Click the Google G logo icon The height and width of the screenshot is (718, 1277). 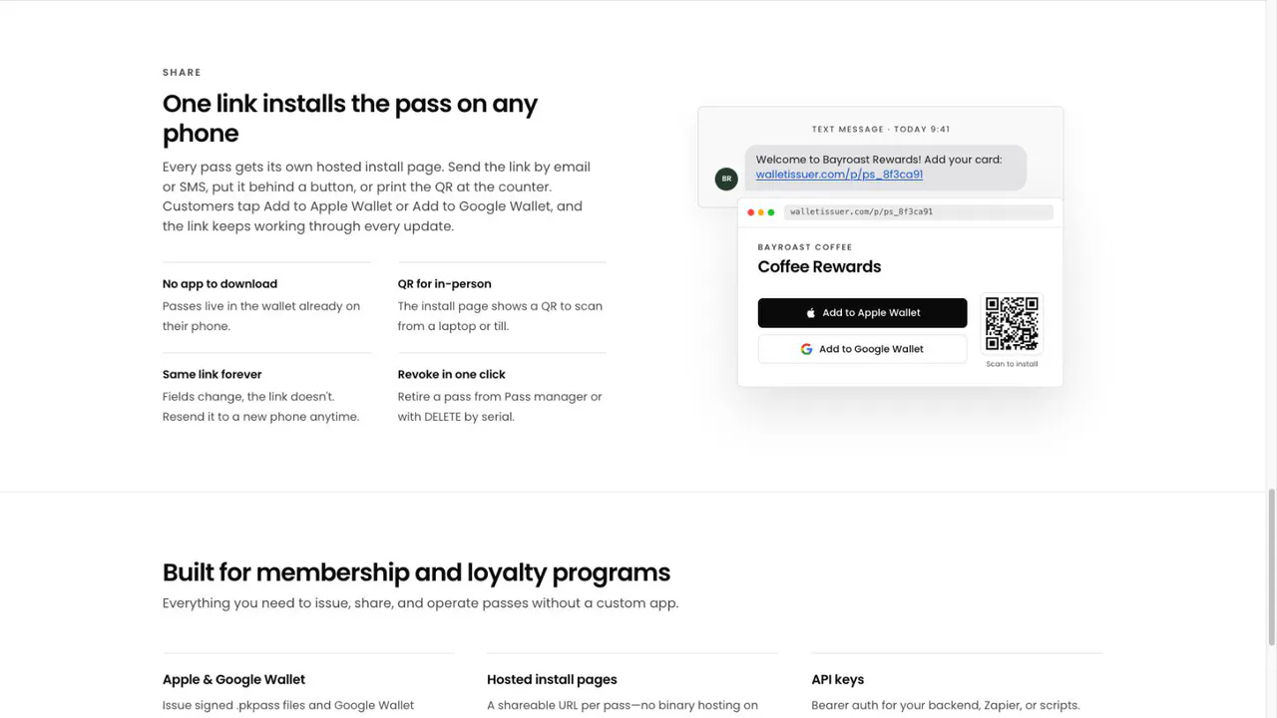click(x=806, y=349)
